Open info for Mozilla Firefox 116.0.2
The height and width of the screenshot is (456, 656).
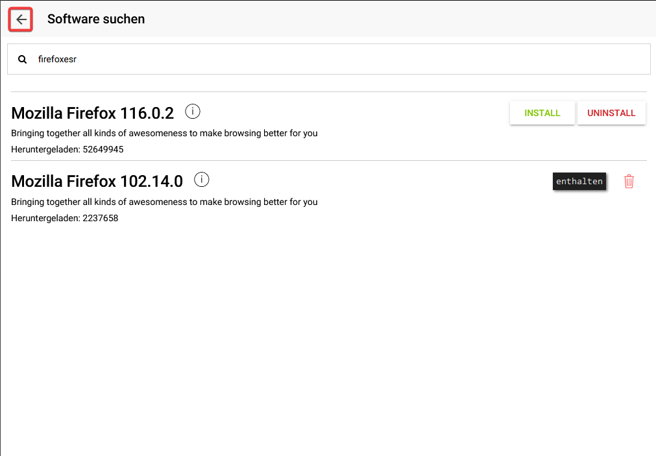click(193, 112)
